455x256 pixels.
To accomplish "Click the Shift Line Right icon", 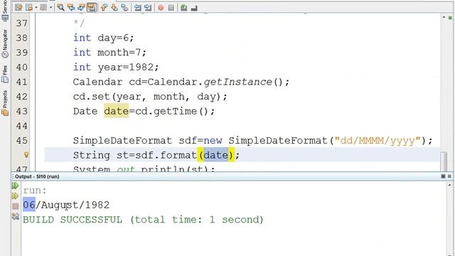I will pyautogui.click(x=148, y=7).
